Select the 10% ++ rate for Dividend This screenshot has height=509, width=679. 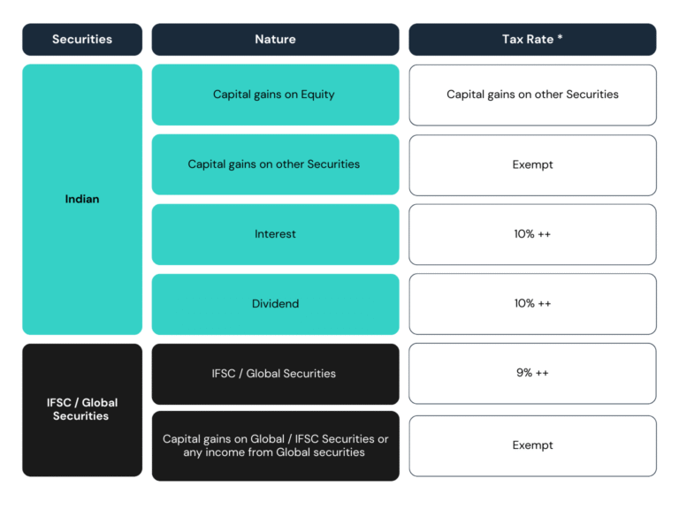click(x=532, y=304)
